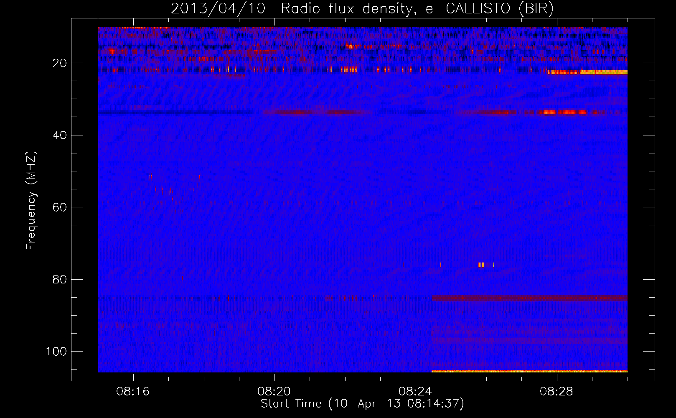Click the 08:16 time tick label
This screenshot has height=418, width=676.
tap(133, 392)
